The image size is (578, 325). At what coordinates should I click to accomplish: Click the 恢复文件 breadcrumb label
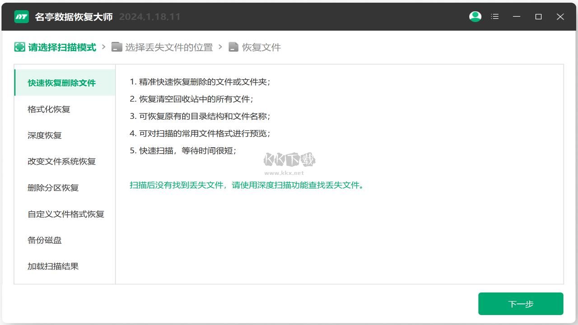[x=261, y=47]
